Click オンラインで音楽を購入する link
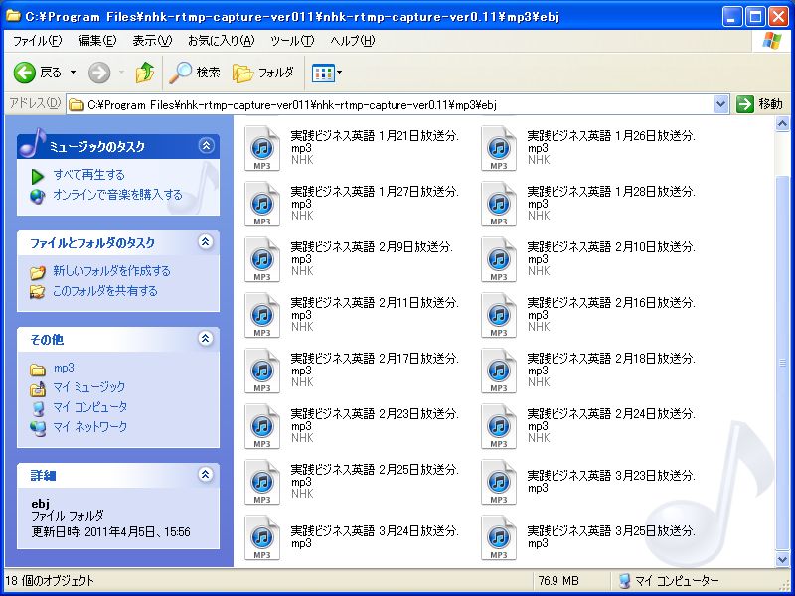 point(117,195)
